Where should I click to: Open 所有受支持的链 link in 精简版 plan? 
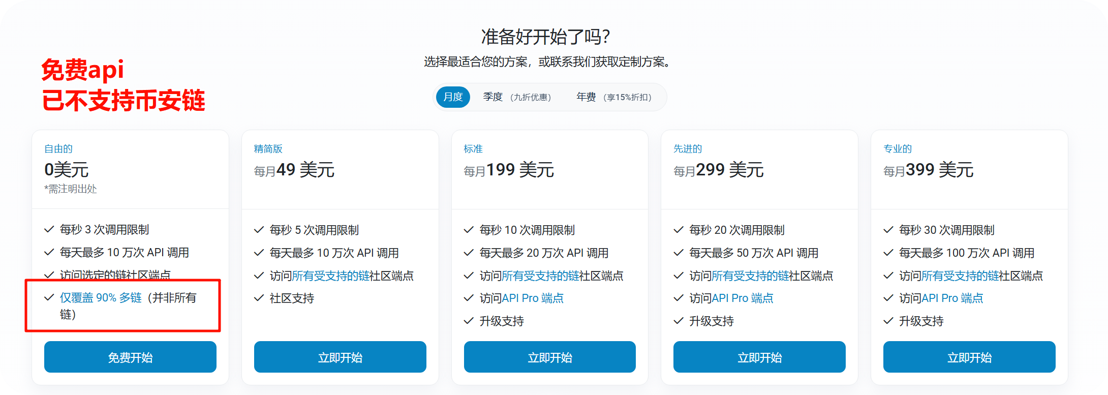click(x=330, y=276)
